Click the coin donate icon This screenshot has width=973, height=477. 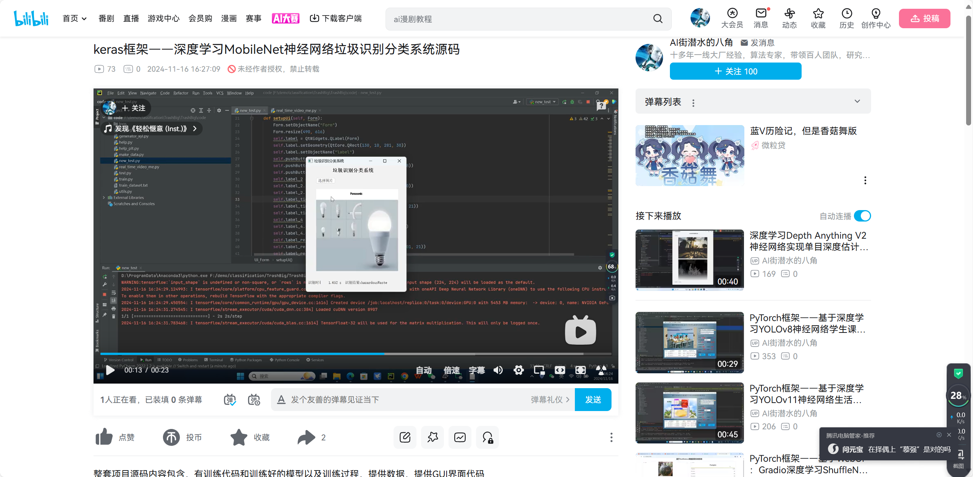(x=171, y=437)
